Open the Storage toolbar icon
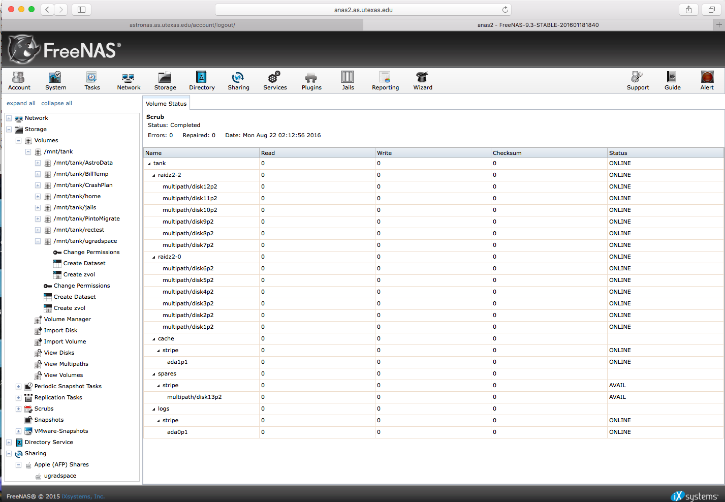 click(165, 80)
